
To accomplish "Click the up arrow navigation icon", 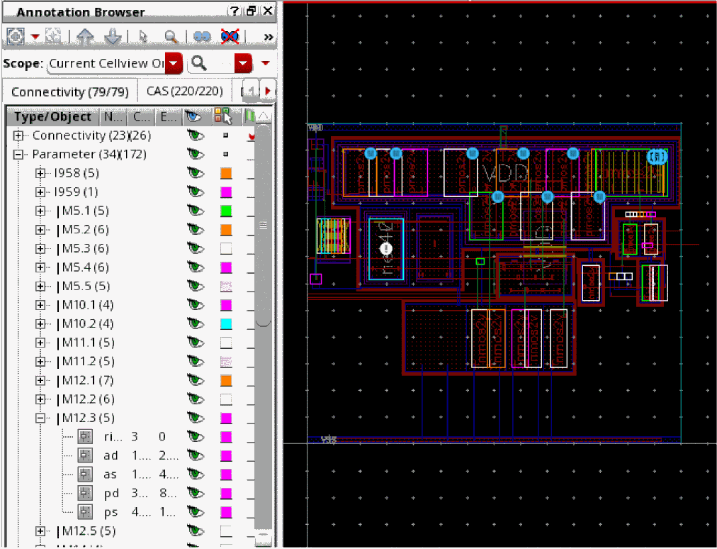I will click(85, 36).
